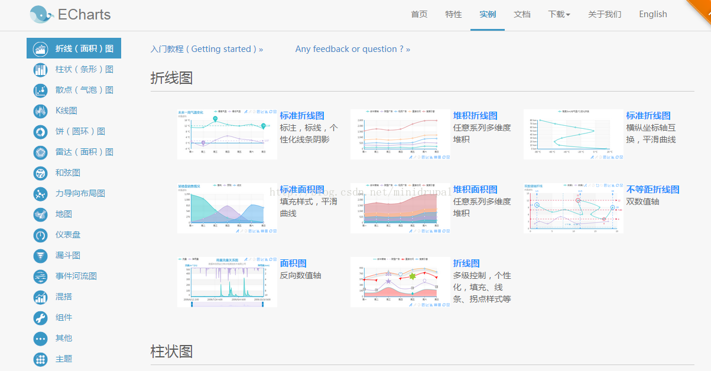Image resolution: width=711 pixels, height=371 pixels.
Task: Select 事件河流图 label in sidebar
Action: coord(76,276)
